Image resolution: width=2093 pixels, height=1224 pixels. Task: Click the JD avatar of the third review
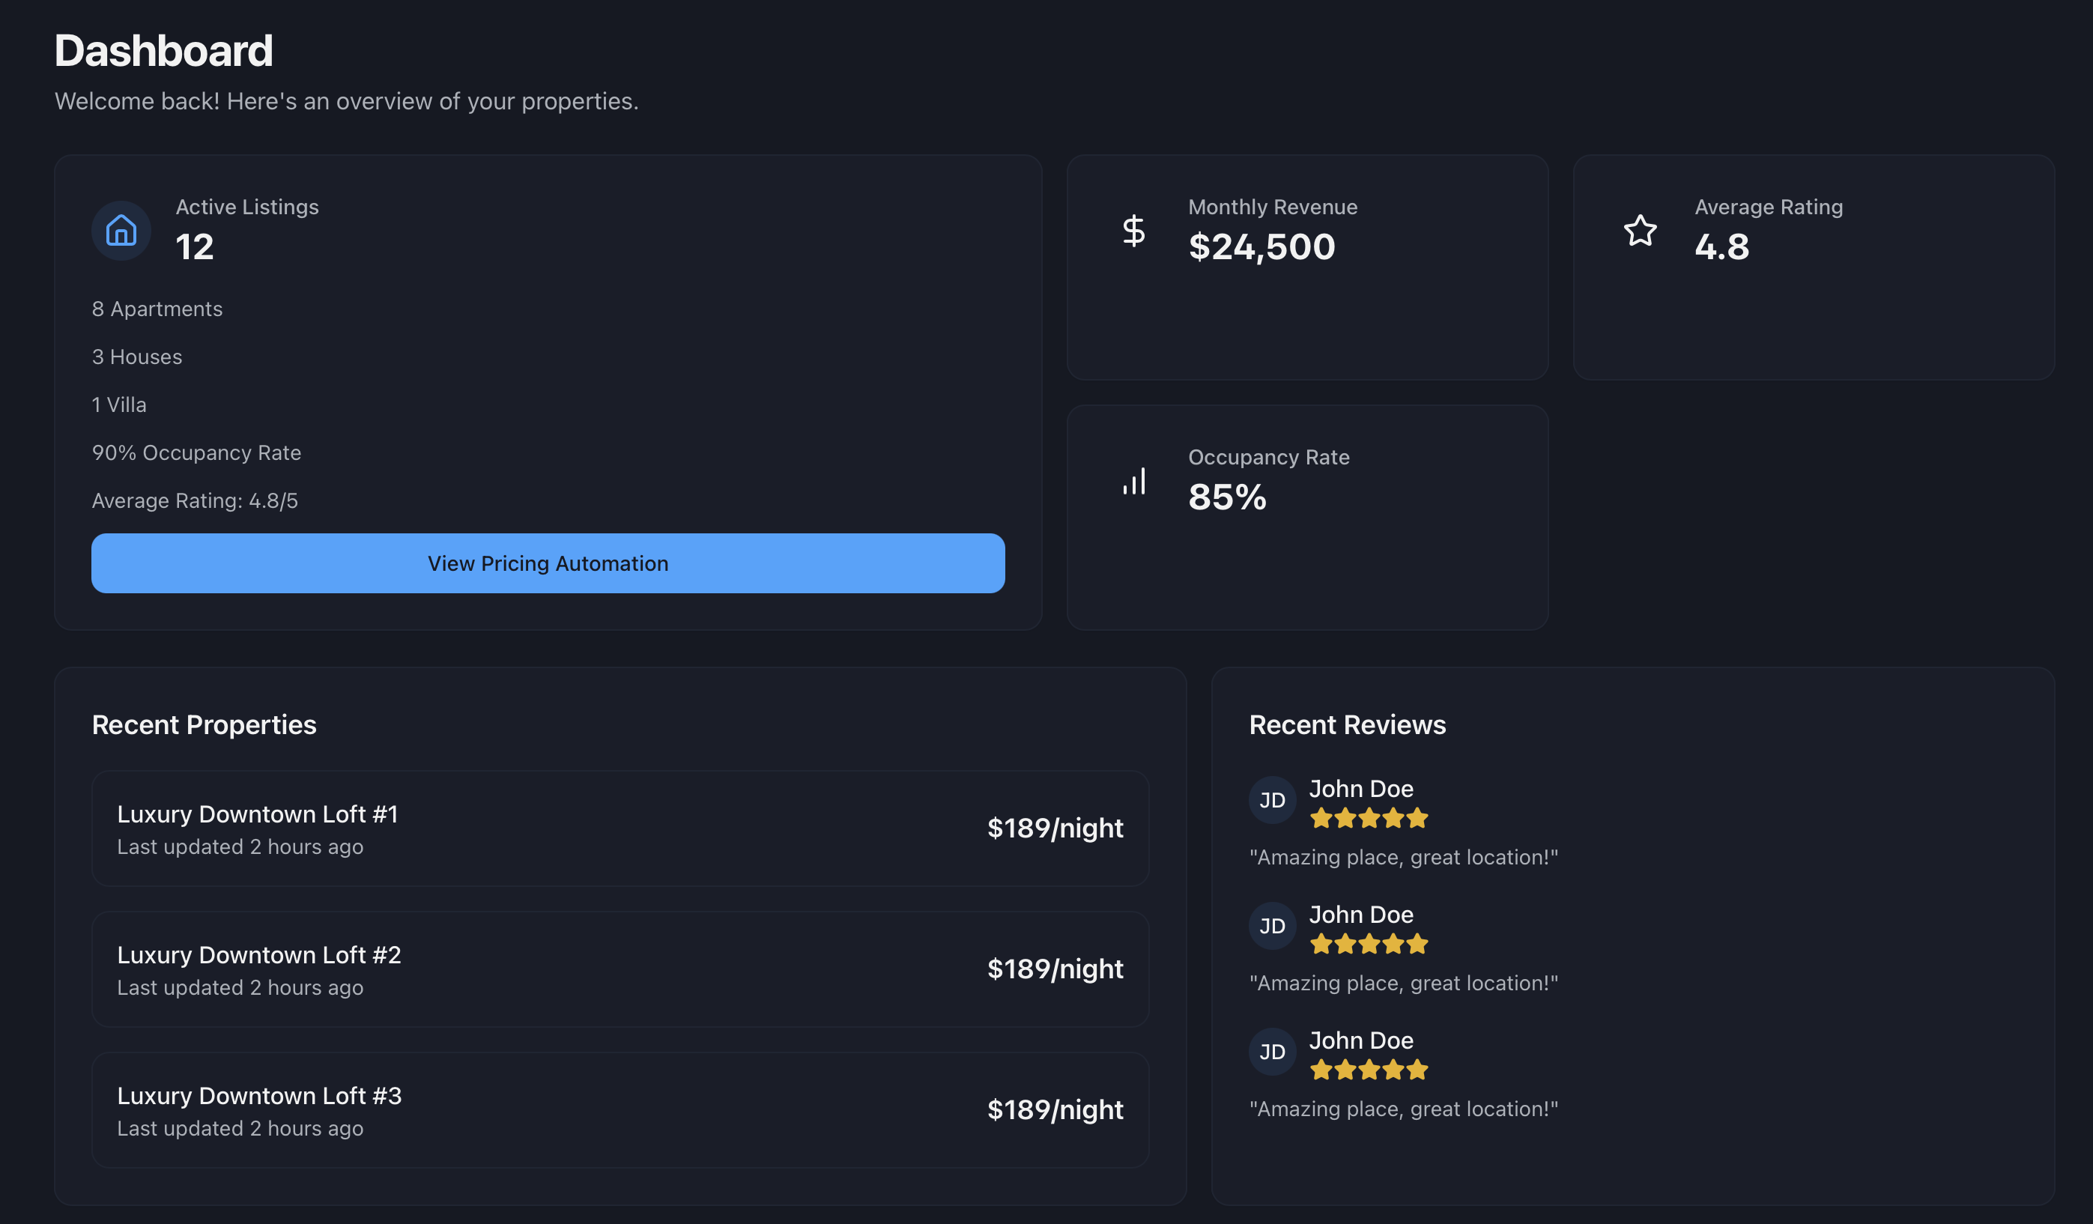[1271, 1051]
